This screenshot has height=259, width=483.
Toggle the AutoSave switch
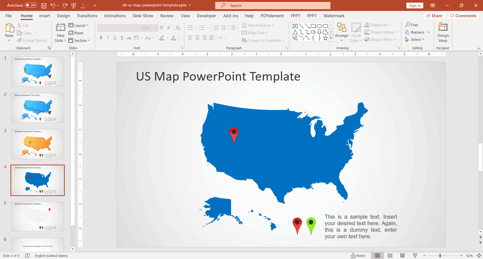(31, 6)
